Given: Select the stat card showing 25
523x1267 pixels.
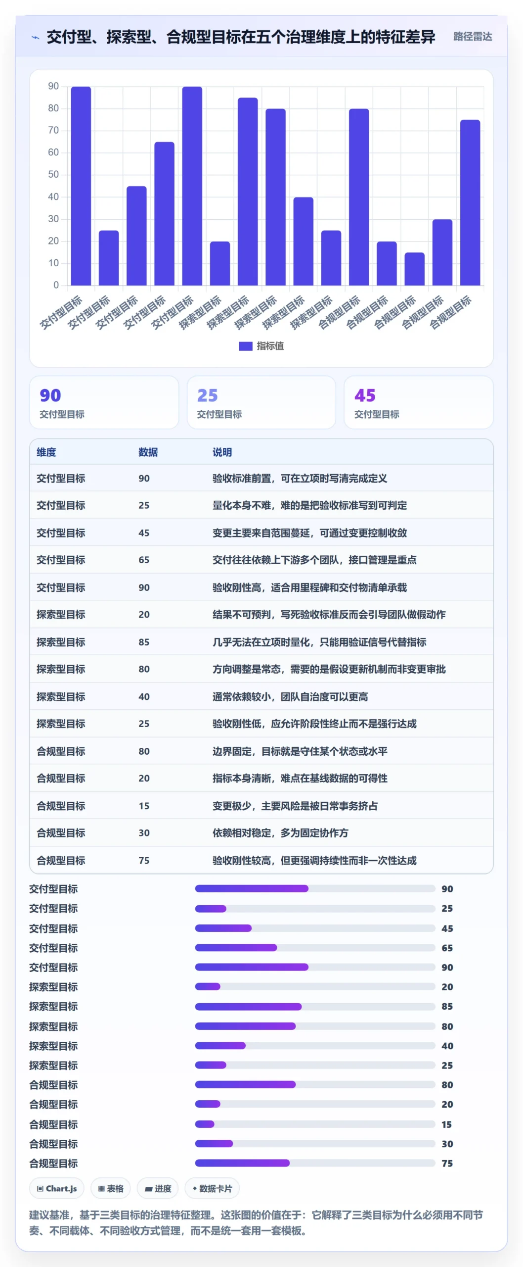Looking at the screenshot, I should coord(261,402).
